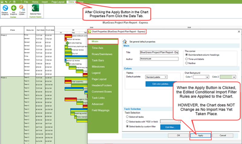Click the Chart Properties title bar icon
This screenshot has height=144, width=242.
(x=90, y=31)
